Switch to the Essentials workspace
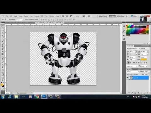Image resolution: width=151 pixels, height=113 pixels. click(x=103, y=16)
